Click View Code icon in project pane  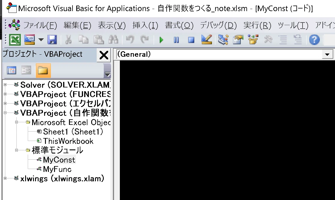[11, 70]
